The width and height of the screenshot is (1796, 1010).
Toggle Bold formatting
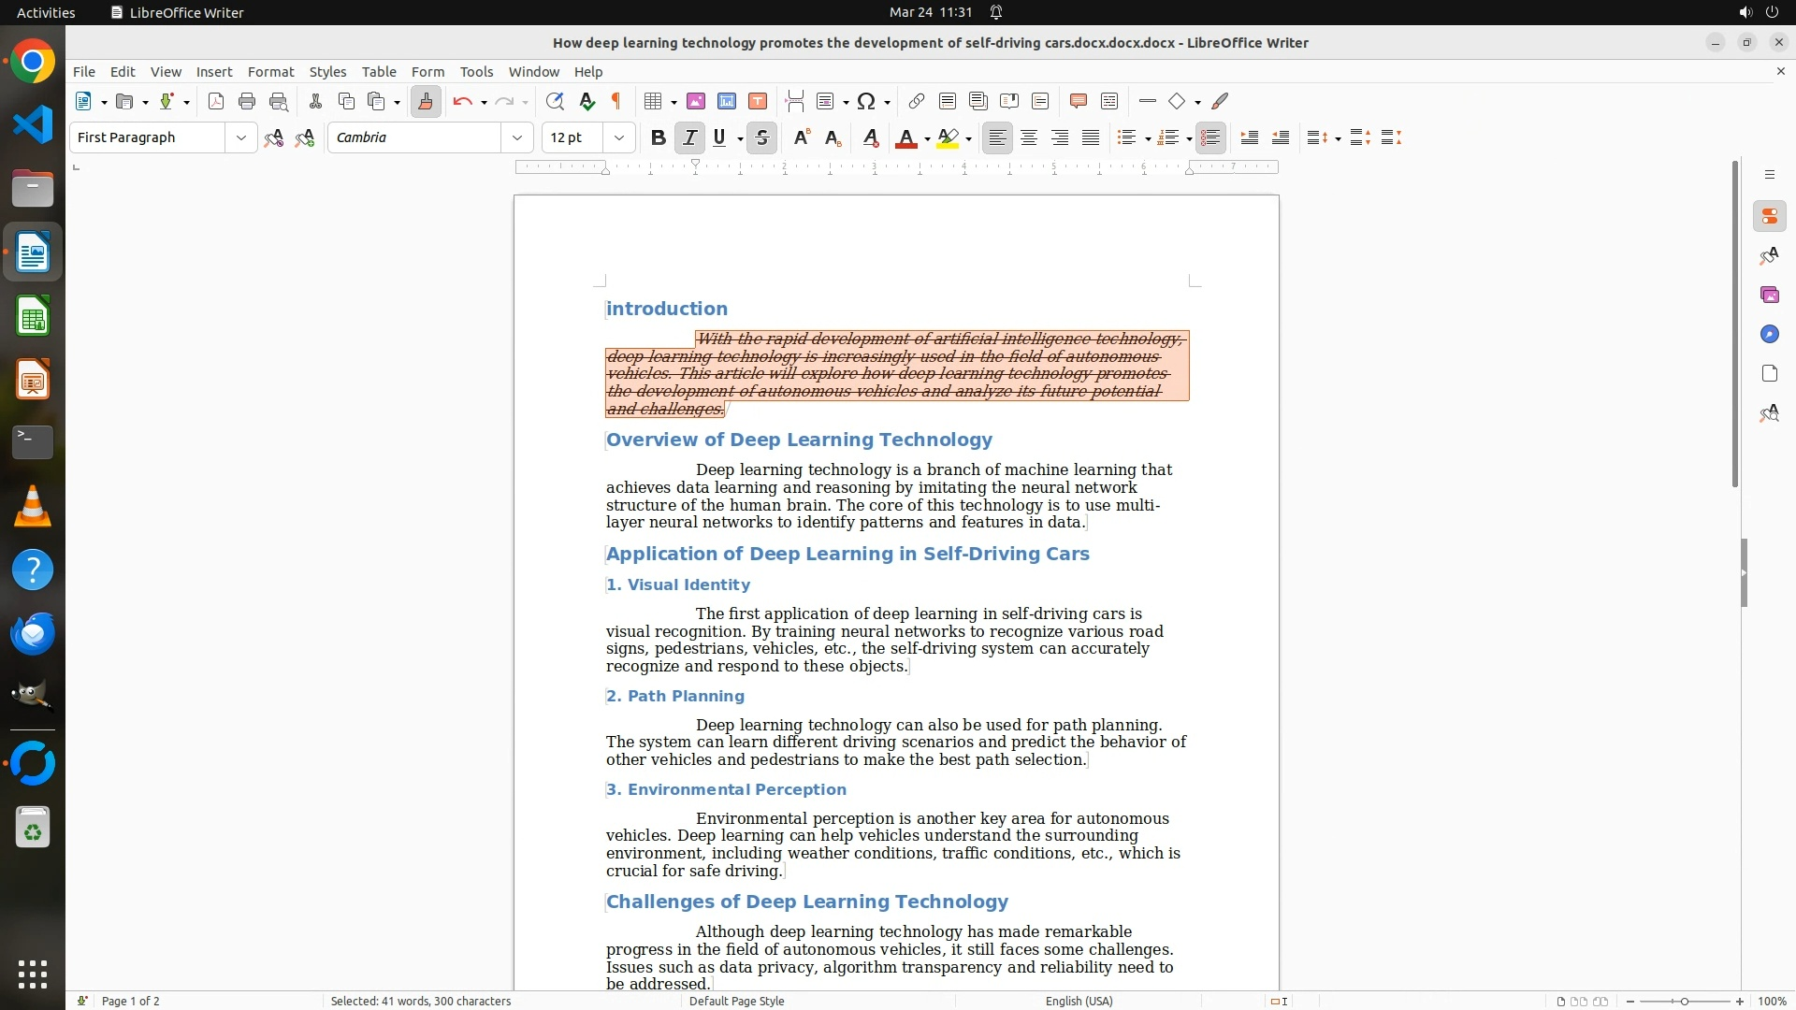659,137
